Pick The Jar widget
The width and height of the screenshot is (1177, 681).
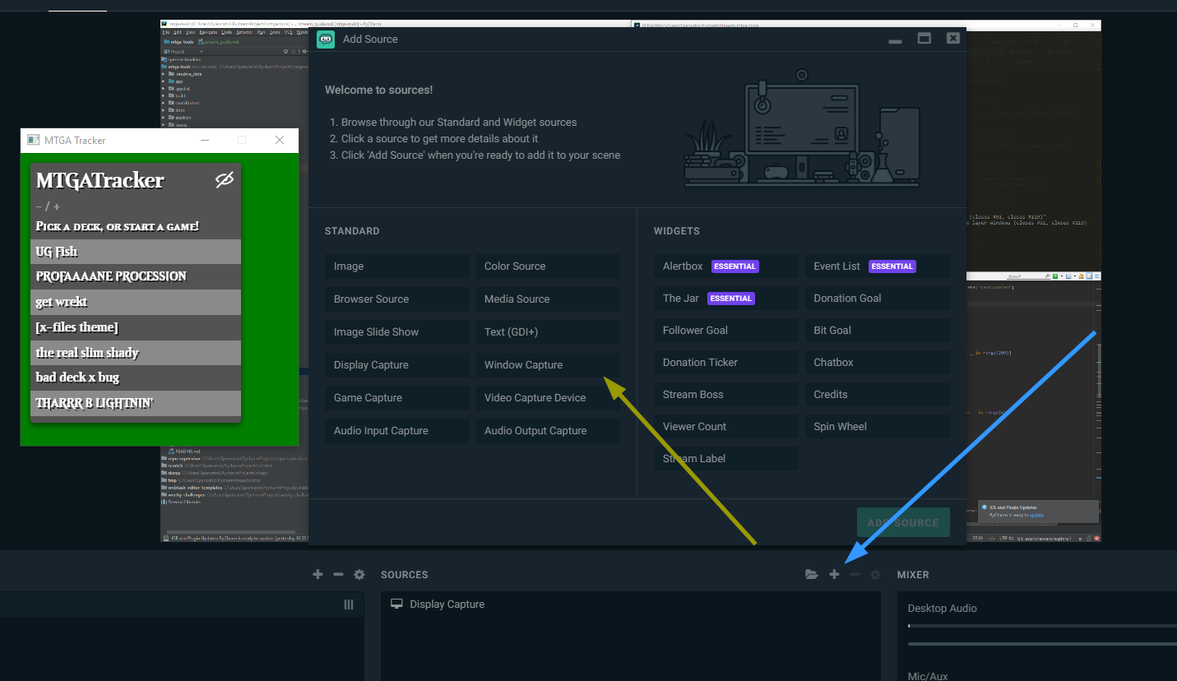pos(726,299)
